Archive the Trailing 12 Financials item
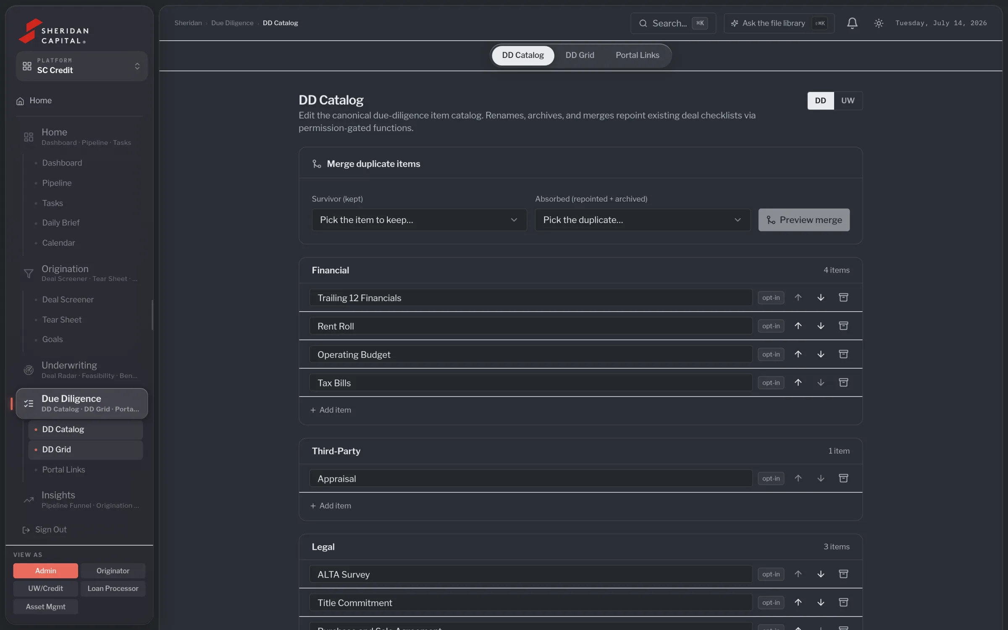This screenshot has width=1008, height=630. click(x=843, y=297)
